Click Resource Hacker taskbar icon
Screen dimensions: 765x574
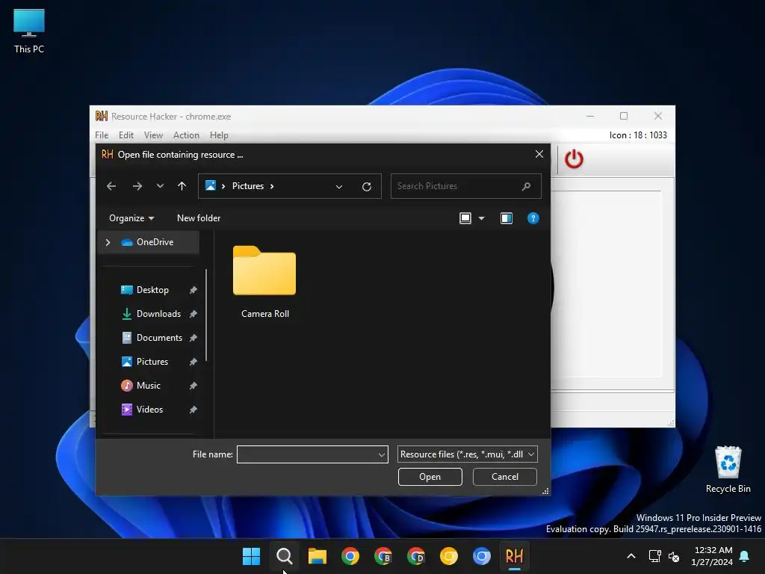point(514,556)
